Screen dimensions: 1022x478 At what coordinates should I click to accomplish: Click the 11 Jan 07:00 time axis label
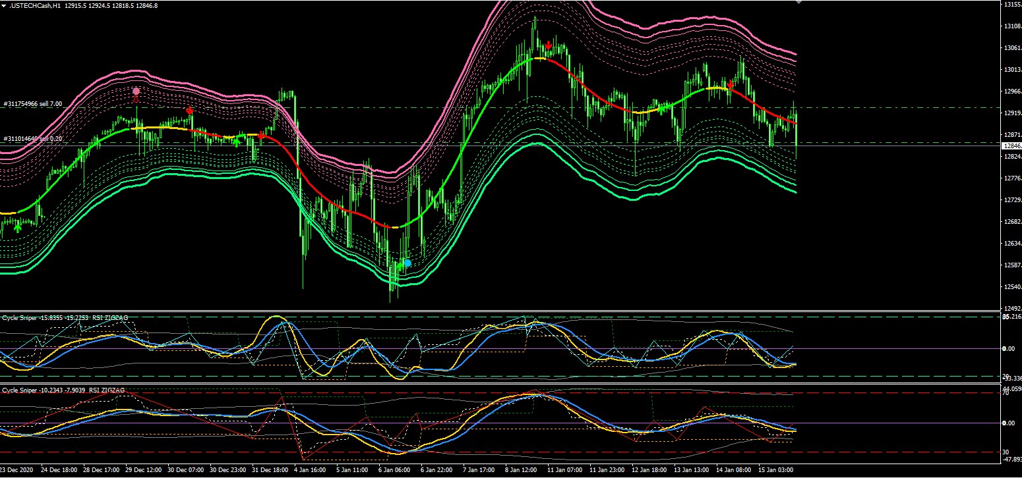pyautogui.click(x=564, y=471)
